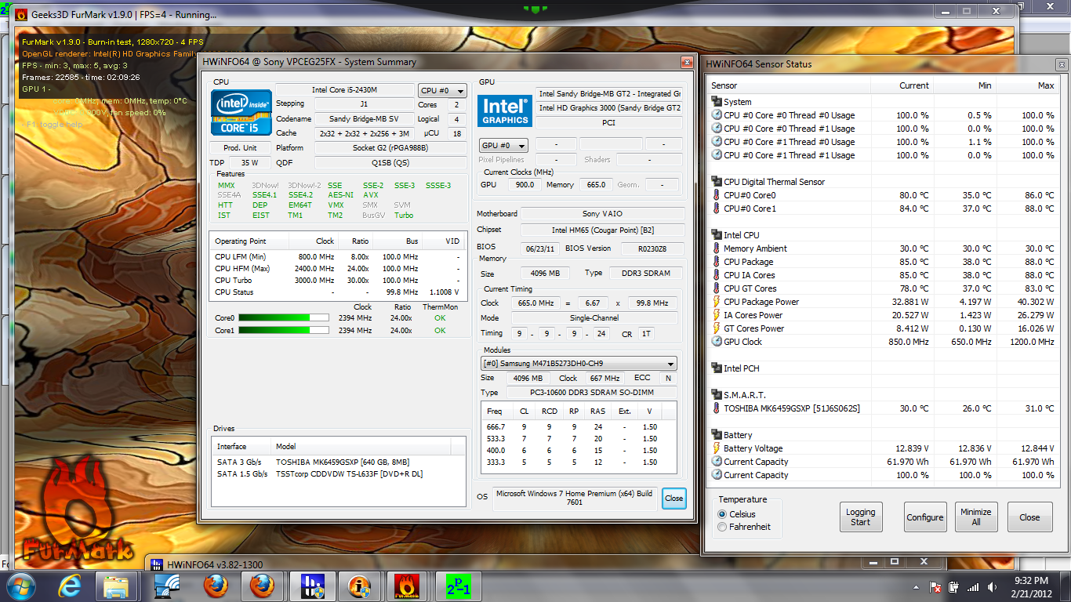Click the Current column header
The image size is (1071, 602).
point(902,85)
